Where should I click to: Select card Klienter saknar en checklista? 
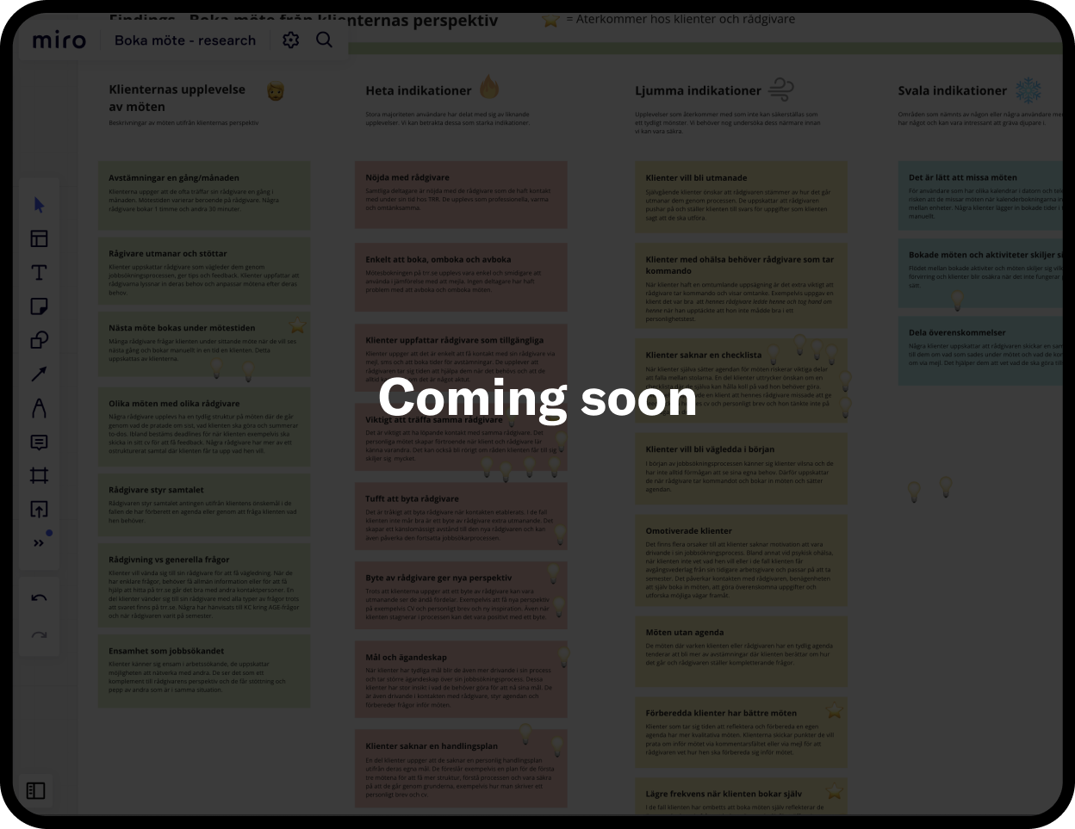[742, 380]
